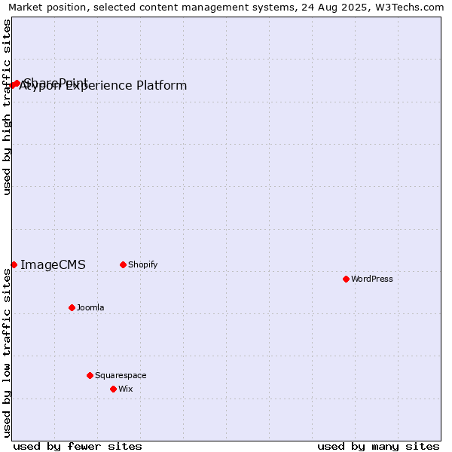Click the WordPress red data point
This screenshot has width=452, height=452.
(347, 279)
